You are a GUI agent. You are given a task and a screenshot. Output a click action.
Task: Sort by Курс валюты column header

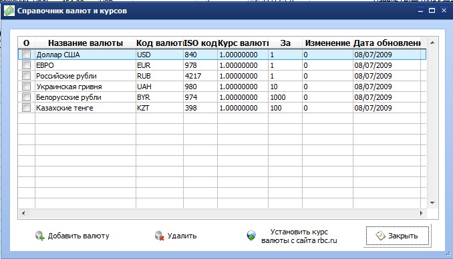(243, 43)
